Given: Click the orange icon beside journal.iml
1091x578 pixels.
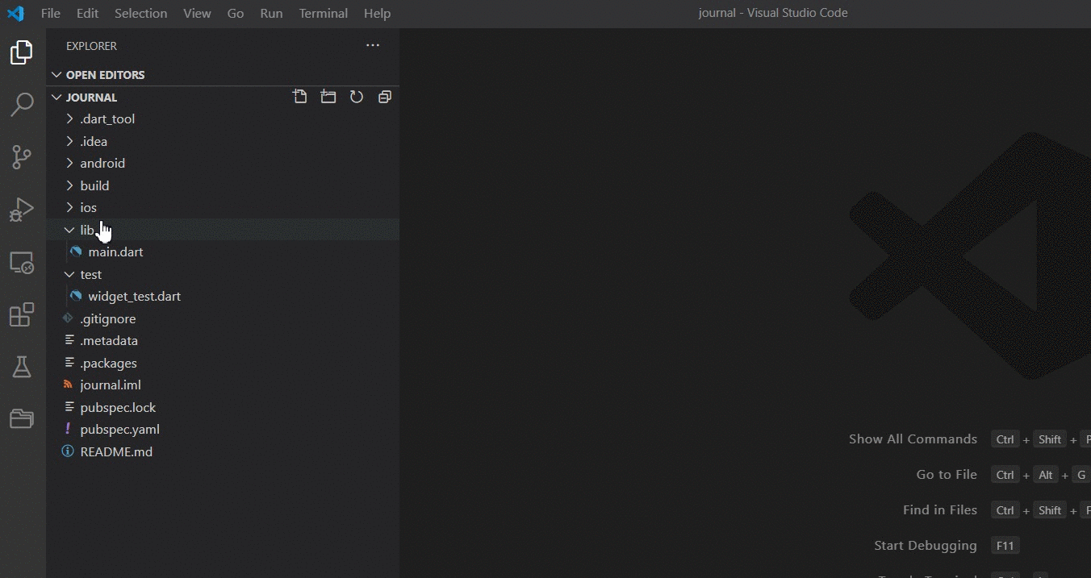Looking at the screenshot, I should pos(68,385).
